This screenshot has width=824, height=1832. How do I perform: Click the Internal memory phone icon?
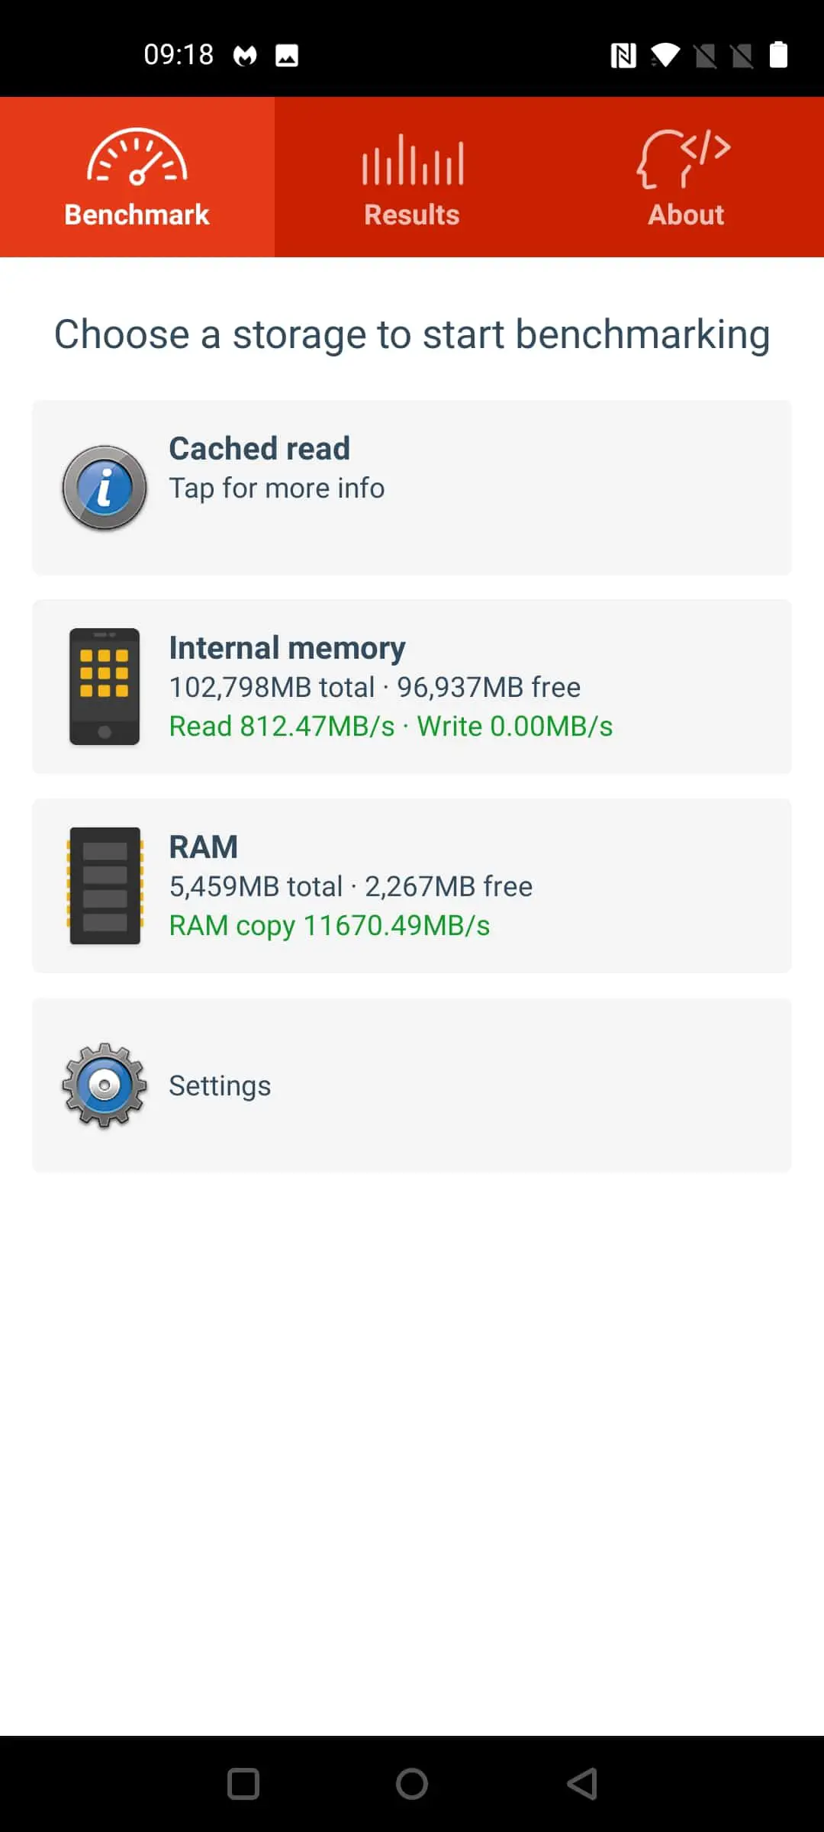pyautogui.click(x=105, y=687)
